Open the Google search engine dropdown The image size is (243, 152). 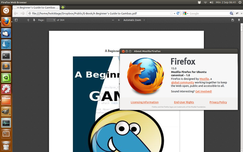(x=186, y=13)
